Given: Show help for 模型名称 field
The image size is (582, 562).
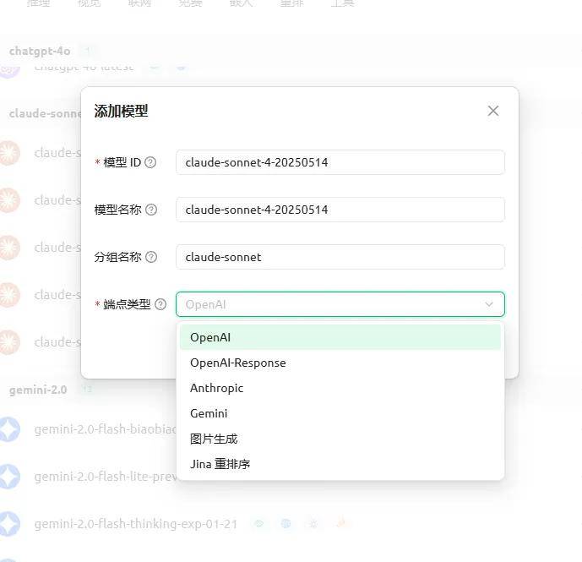Looking at the screenshot, I should click(x=151, y=210).
